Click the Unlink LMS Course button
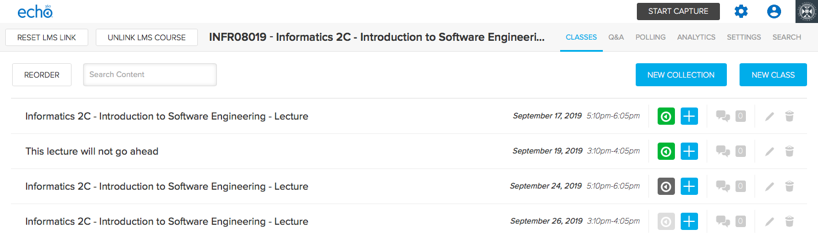818x238 pixels. [147, 37]
